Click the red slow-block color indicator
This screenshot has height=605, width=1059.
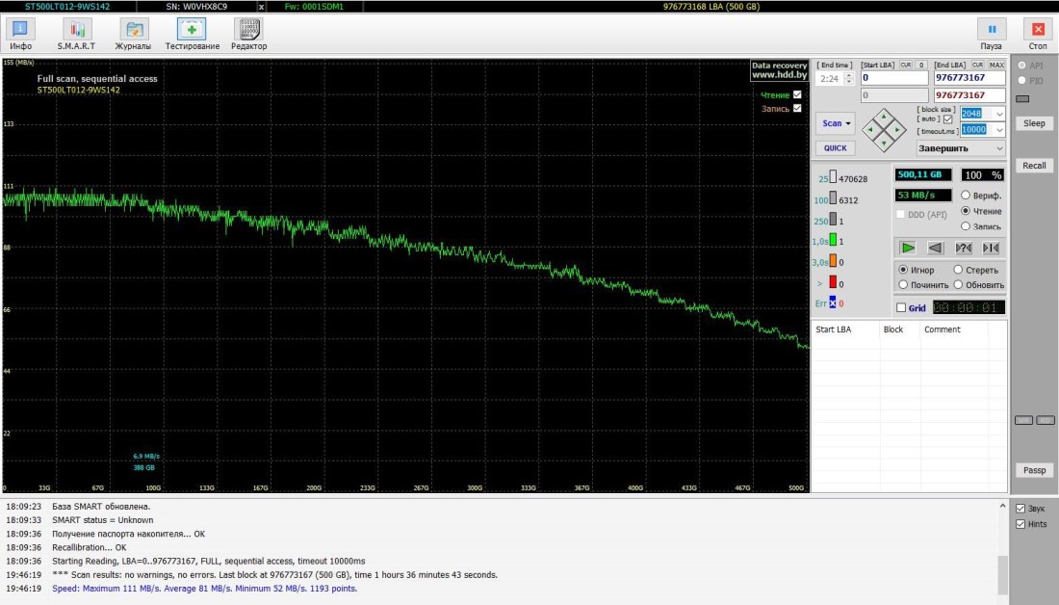(833, 283)
